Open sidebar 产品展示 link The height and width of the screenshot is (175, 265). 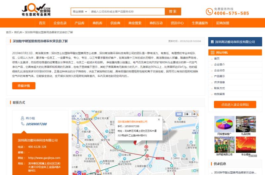click(x=219, y=76)
